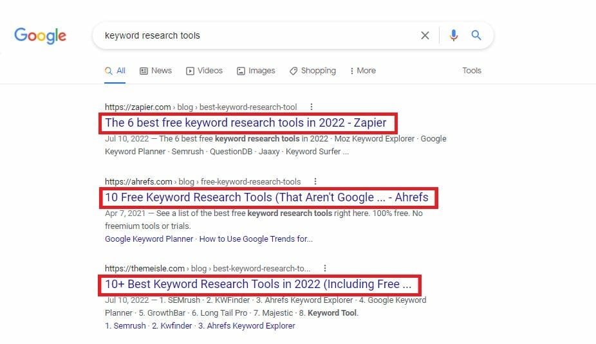The width and height of the screenshot is (596, 344).
Task: Clear the search query with X icon
Action: pos(425,36)
